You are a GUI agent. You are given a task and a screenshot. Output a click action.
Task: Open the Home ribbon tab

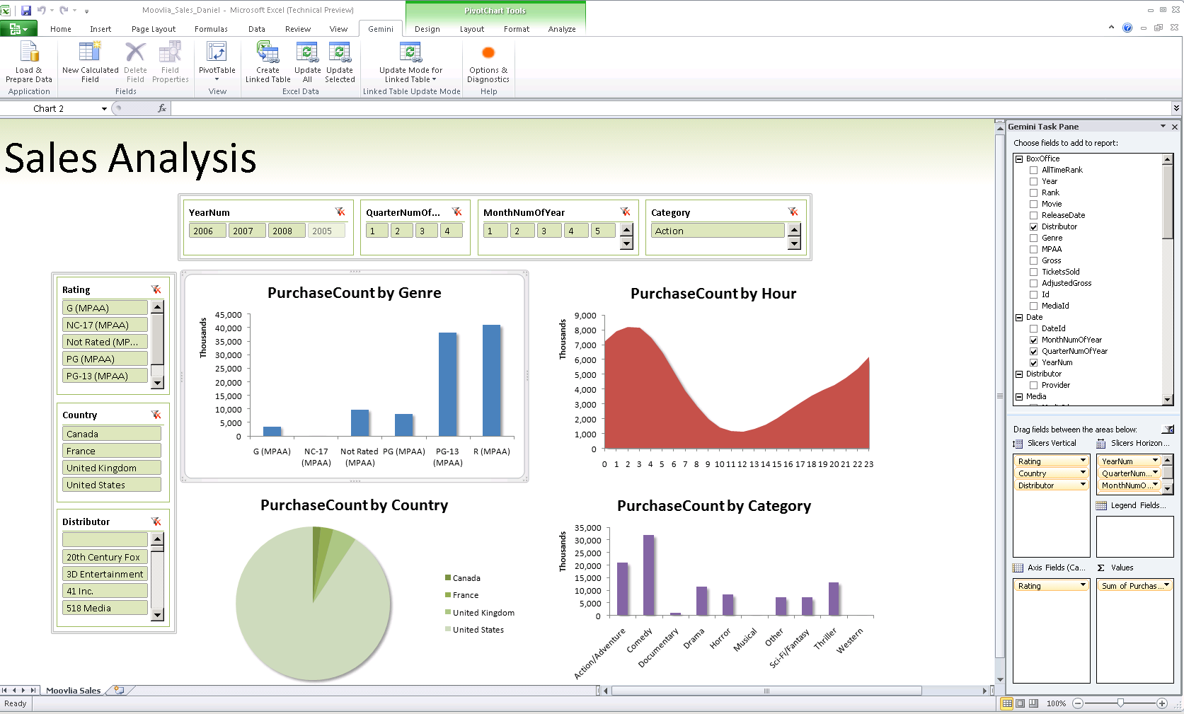[x=61, y=29]
